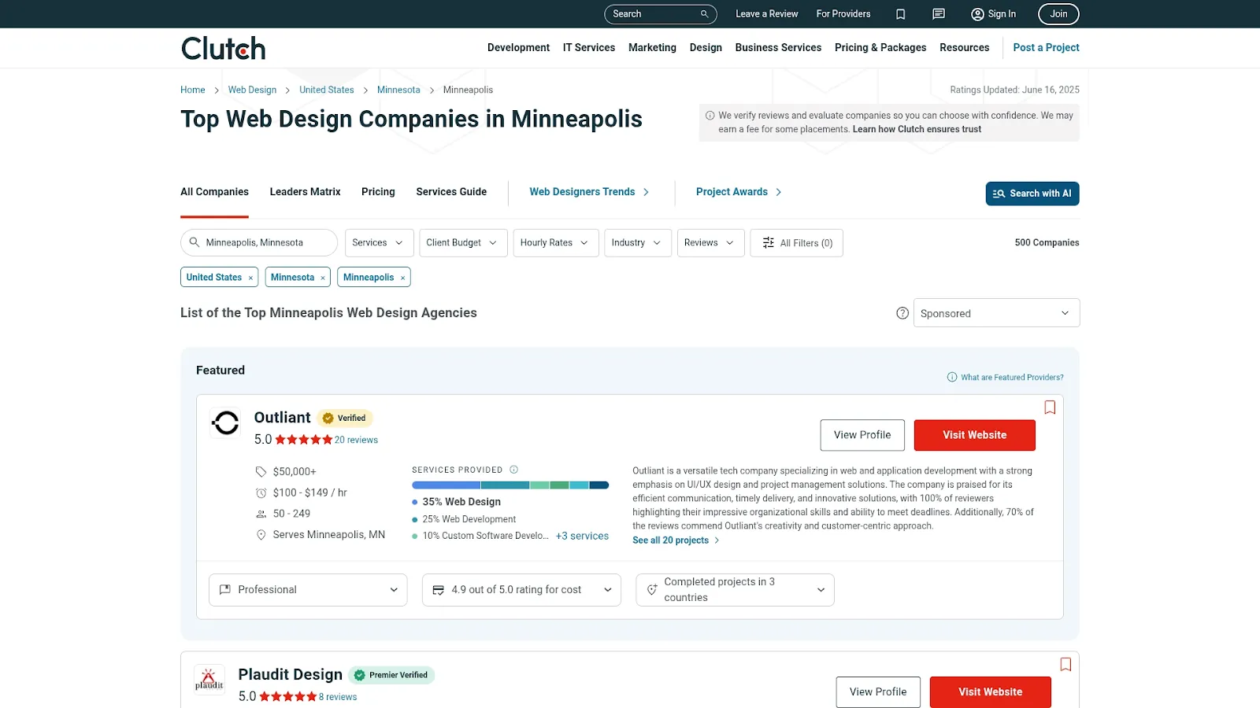Screen dimensions: 1260x708
Task: Open the bookmarks icon in the top bar
Action: (900, 14)
